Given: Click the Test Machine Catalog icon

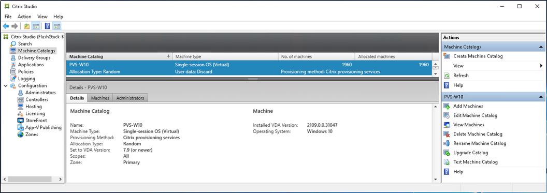Looking at the screenshot, I should click(447, 162).
